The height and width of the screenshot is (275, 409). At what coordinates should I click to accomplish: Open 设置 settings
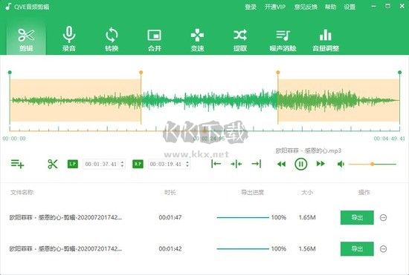click(x=350, y=7)
